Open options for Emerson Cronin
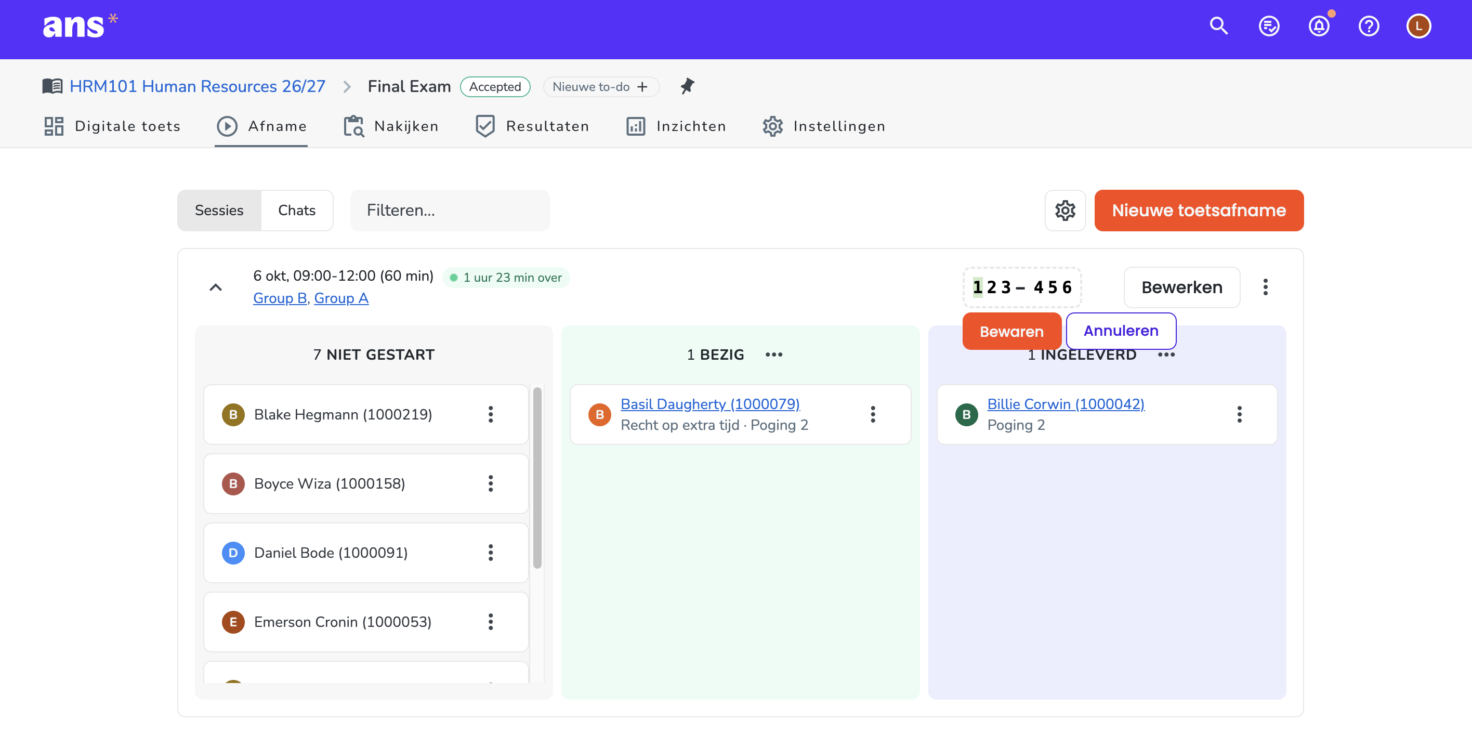Image resolution: width=1472 pixels, height=734 pixels. 490,622
